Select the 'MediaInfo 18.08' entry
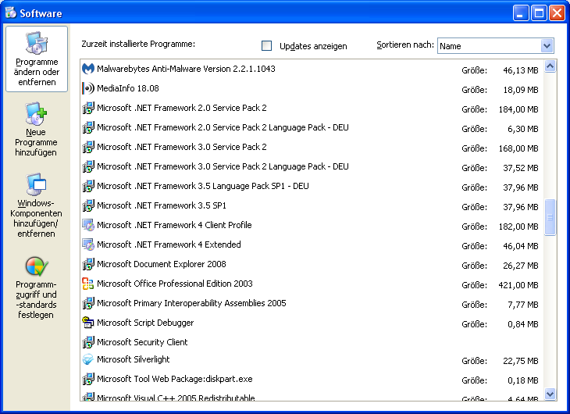This screenshot has width=570, height=414. coord(312,88)
